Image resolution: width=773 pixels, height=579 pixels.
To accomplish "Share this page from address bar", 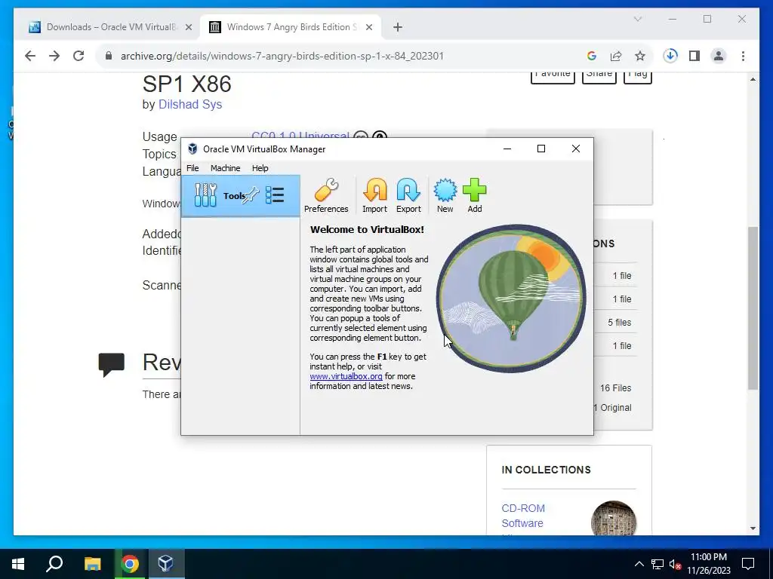I will [616, 56].
